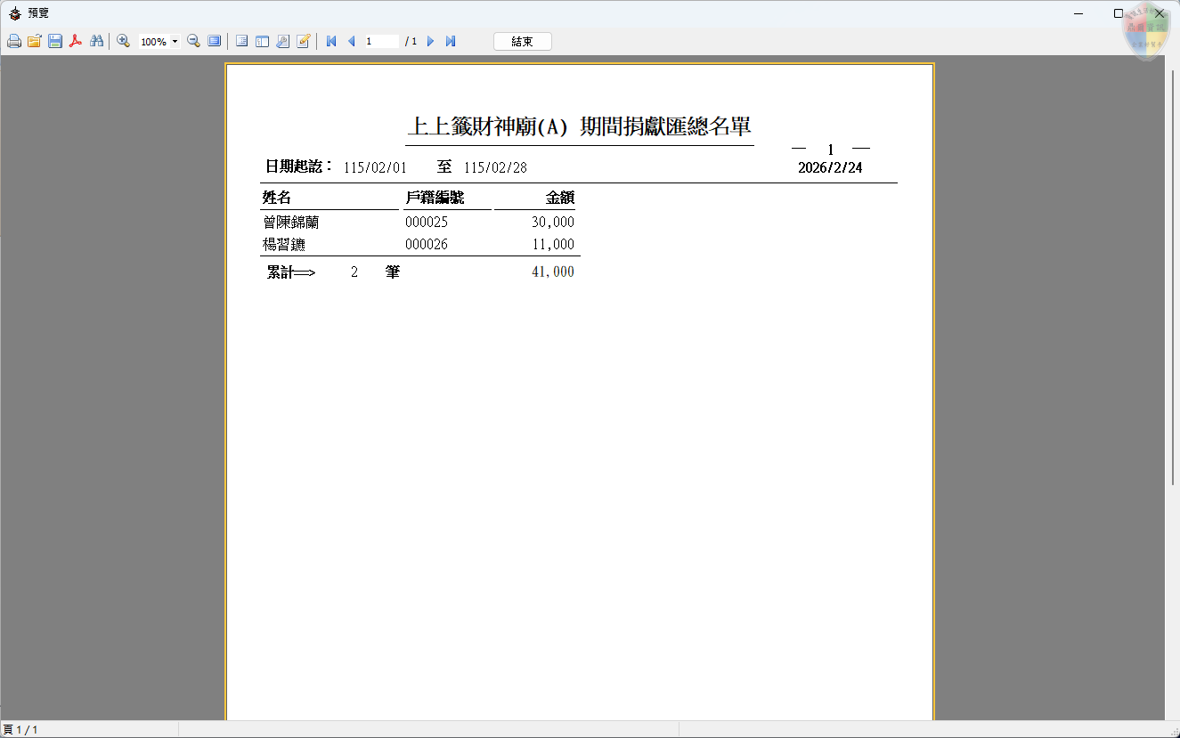Toggle the thumbnails panel

click(263, 42)
